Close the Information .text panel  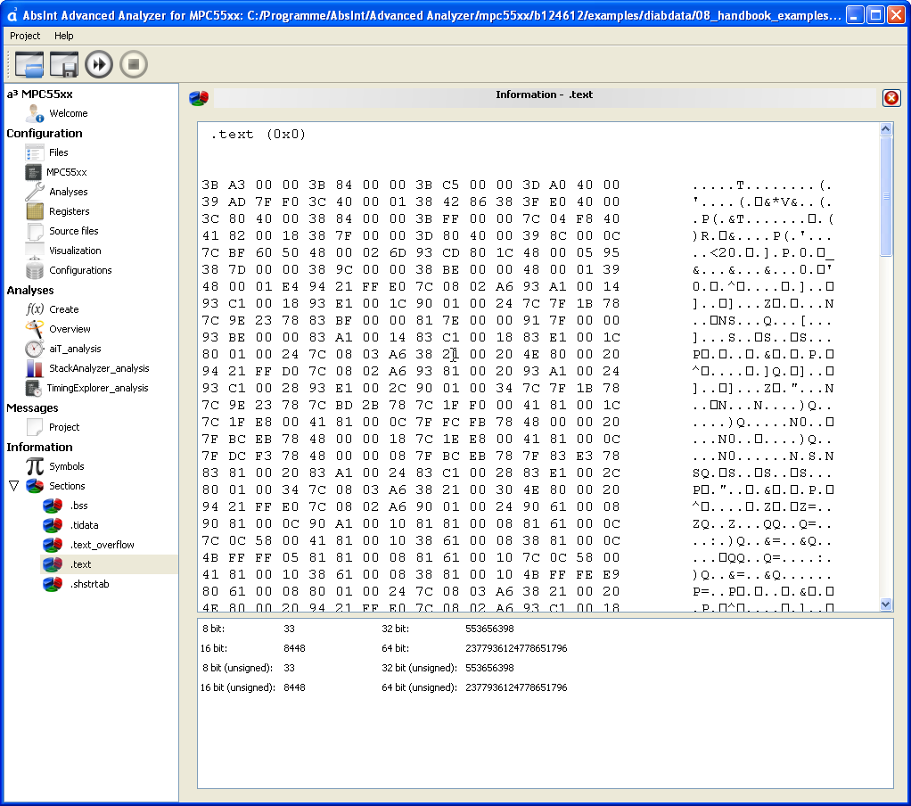pos(891,97)
